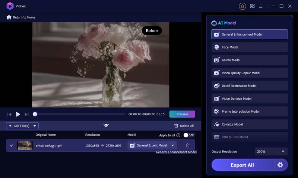Click the Detail Restoration icon
Screen dimensions: 298x178
(217, 86)
